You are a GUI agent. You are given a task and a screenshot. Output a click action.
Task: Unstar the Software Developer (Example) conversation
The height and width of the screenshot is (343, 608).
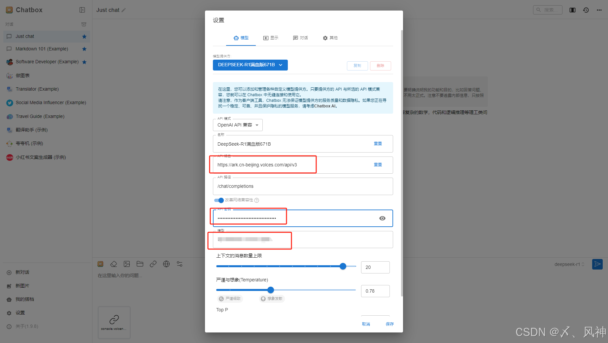tap(84, 62)
